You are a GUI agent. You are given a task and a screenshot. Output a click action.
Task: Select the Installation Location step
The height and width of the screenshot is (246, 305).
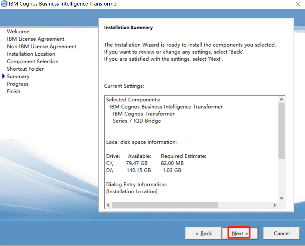(31, 54)
